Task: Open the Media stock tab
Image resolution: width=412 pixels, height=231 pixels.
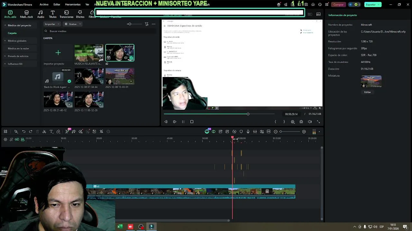Action: (x=26, y=14)
